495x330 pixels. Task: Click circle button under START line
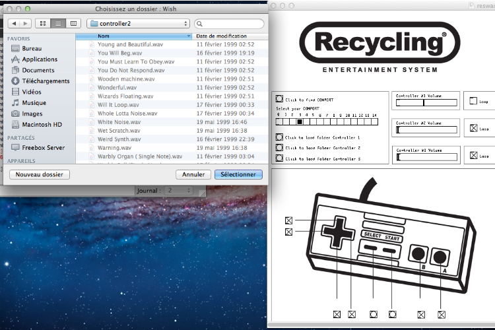click(393, 315)
